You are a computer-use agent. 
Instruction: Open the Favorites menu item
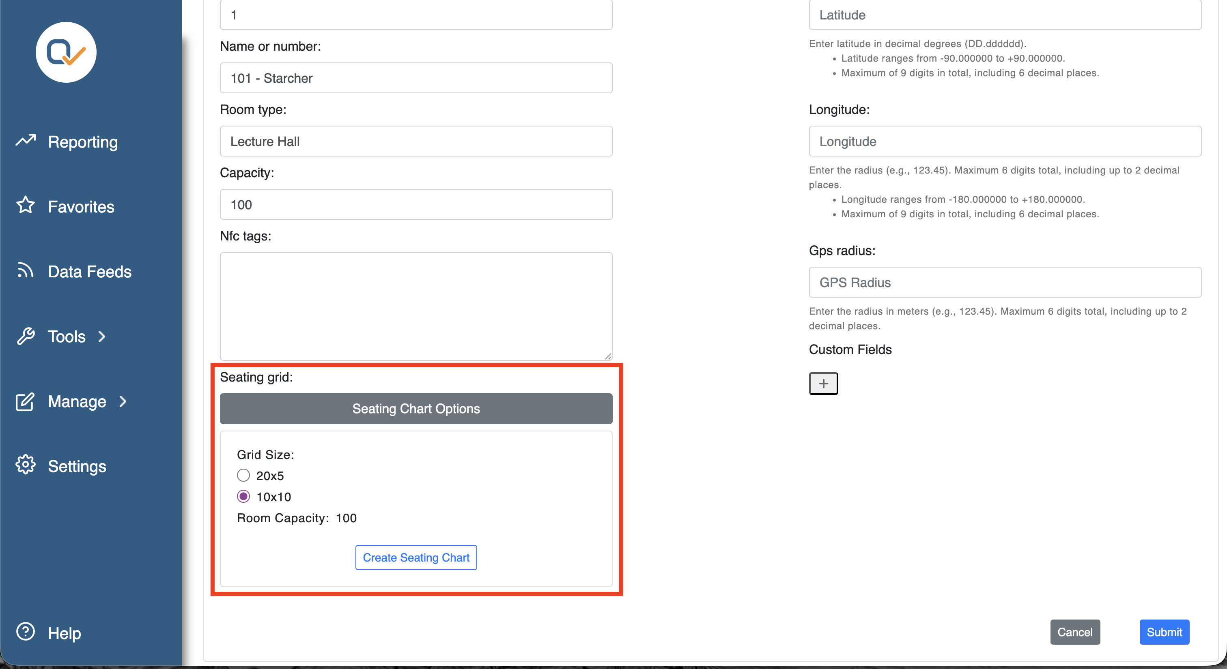click(x=82, y=206)
